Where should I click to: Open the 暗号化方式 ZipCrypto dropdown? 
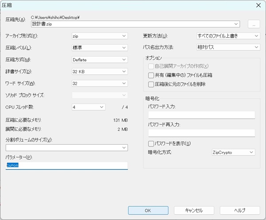(x=234, y=152)
